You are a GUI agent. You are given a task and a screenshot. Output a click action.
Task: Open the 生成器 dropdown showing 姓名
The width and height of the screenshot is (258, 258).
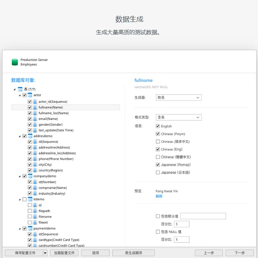(x=179, y=97)
